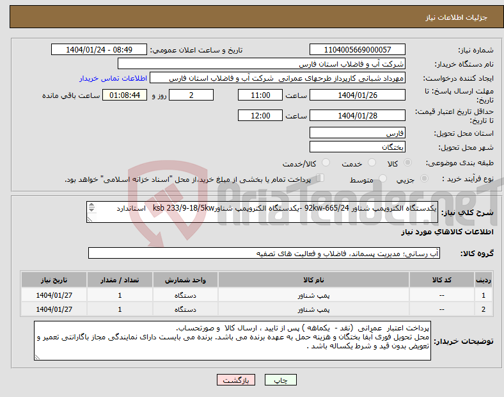Click the ردیف column header
This screenshot has height=397, width=504.
[x=483, y=280]
